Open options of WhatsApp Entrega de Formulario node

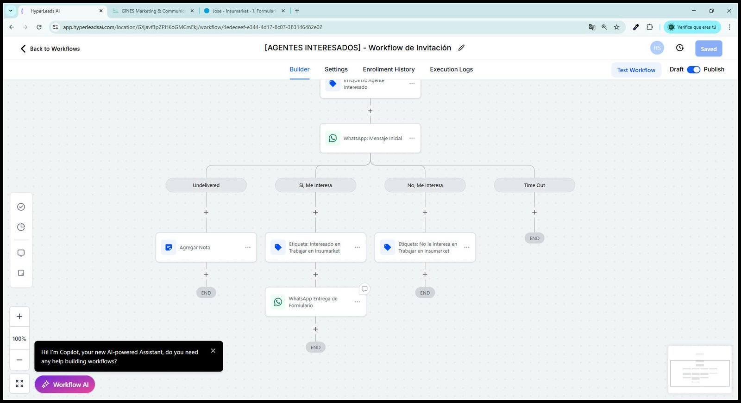coord(357,302)
